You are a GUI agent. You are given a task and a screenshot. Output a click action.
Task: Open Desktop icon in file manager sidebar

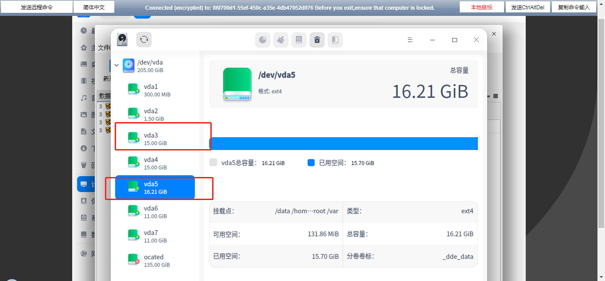click(84, 65)
